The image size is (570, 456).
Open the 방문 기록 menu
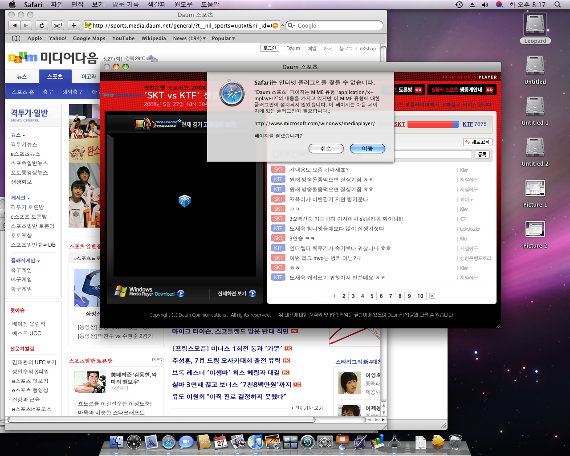click(x=126, y=4)
